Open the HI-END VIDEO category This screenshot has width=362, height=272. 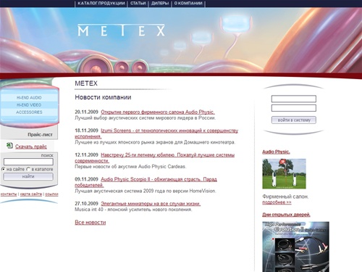29,105
